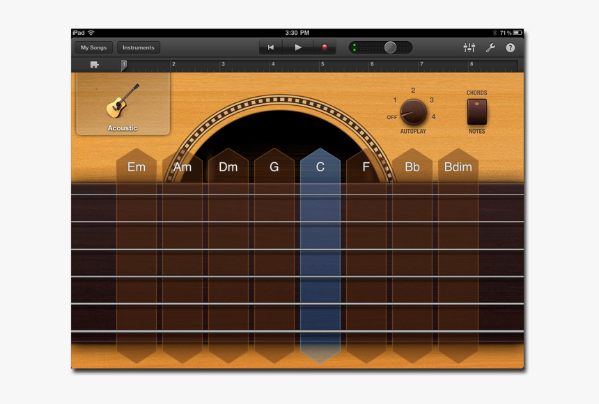Move playhead to bar 3 on ruler
This screenshot has height=404, width=599.
coord(223,64)
